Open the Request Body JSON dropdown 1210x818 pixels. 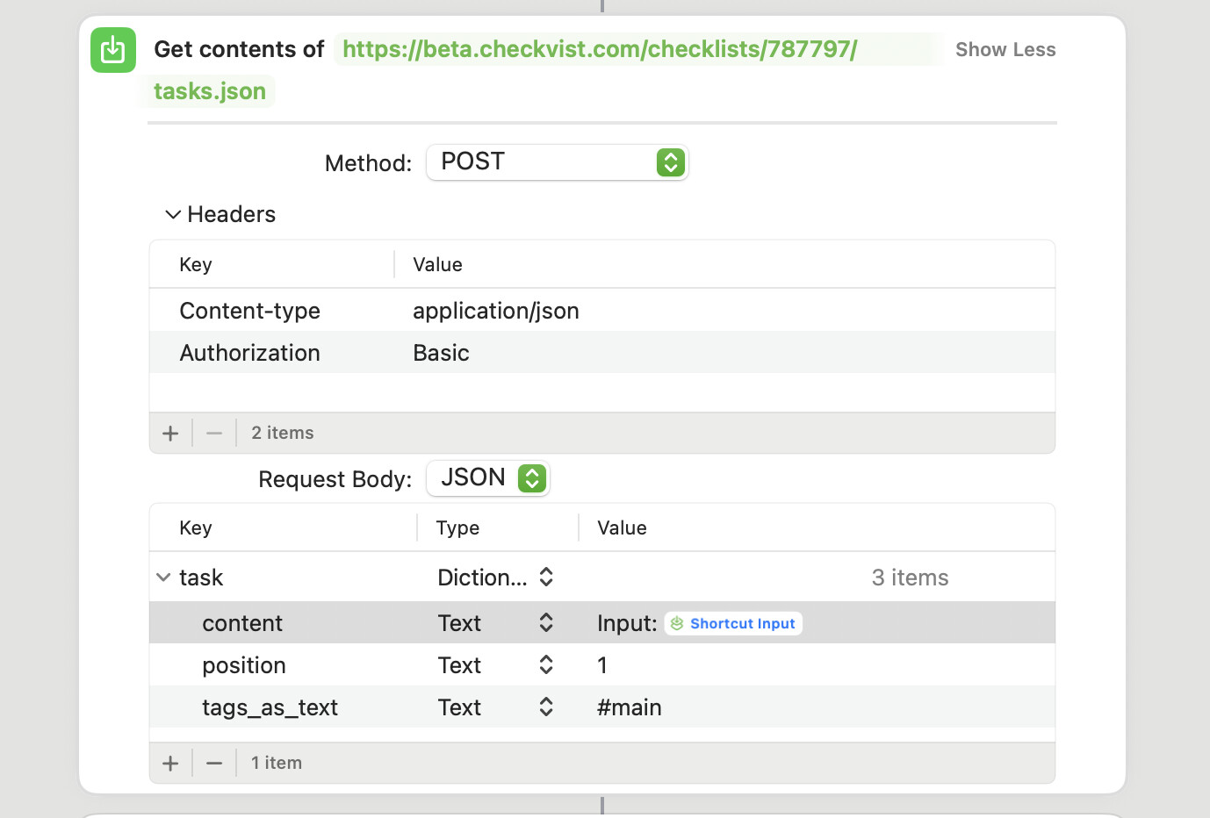[488, 478]
